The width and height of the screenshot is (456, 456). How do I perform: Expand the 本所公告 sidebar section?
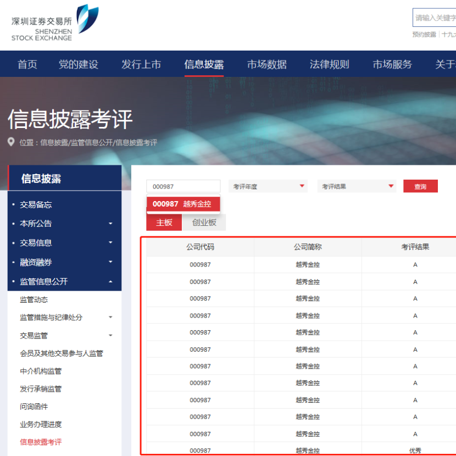(65, 224)
